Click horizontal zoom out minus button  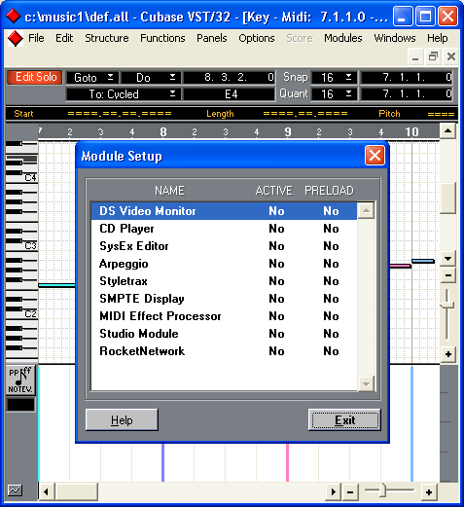(350, 492)
